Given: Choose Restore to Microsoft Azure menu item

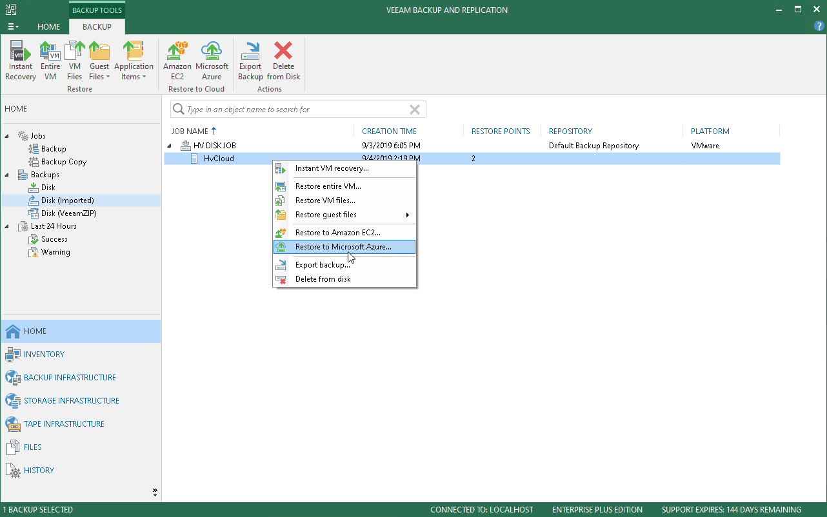Looking at the screenshot, I should coord(344,247).
